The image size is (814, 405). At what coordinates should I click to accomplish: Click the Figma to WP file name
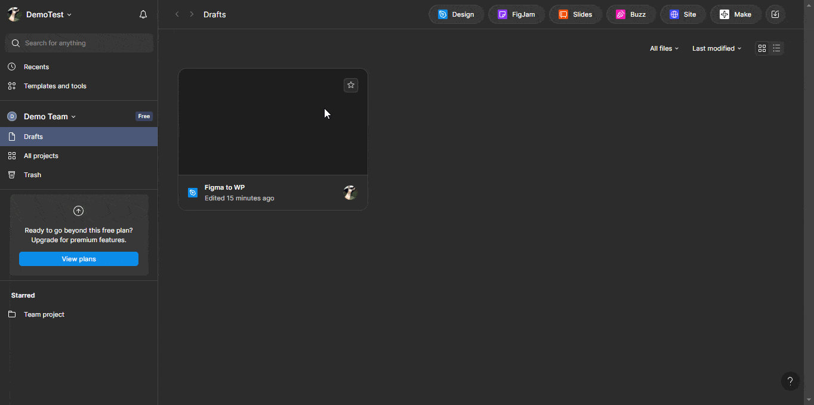[x=224, y=187]
